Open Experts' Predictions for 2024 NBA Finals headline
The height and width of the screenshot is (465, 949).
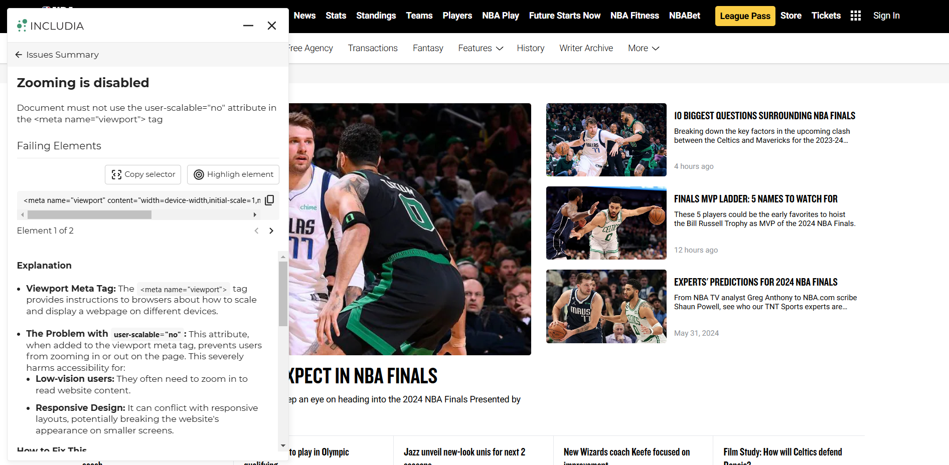tap(755, 282)
